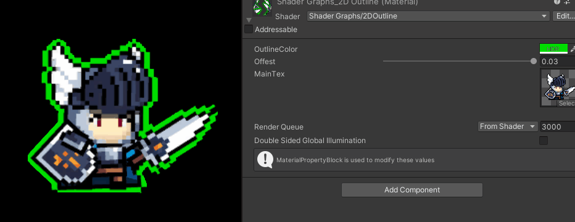Click the Offest slider handle
Viewport: 575px width, 222px height.
[534, 61]
